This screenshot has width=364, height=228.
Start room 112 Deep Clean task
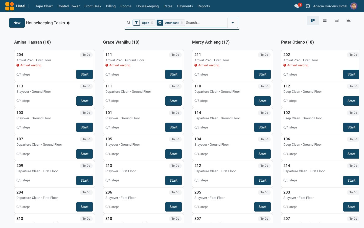[x=351, y=101]
